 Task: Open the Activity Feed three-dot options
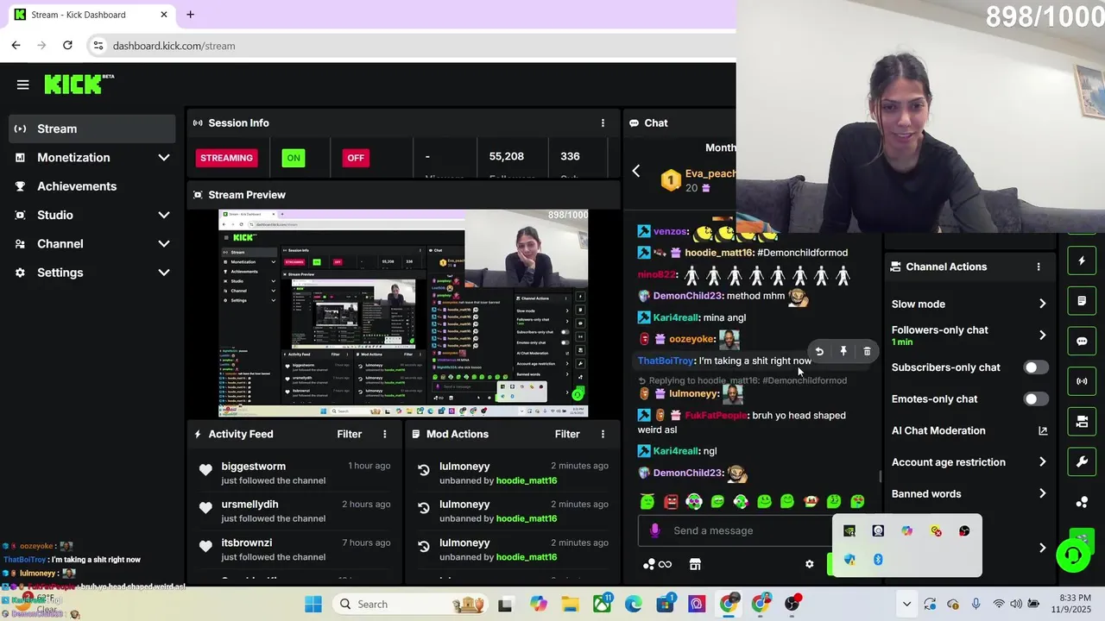(x=385, y=434)
